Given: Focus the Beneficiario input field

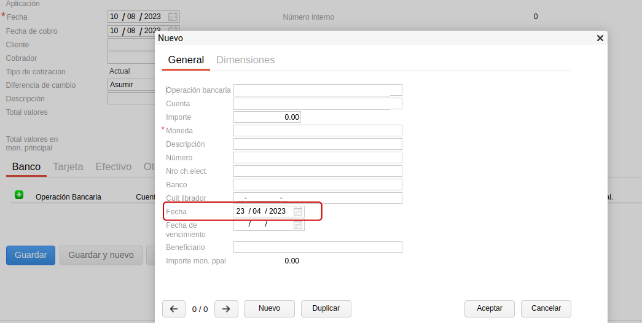Looking at the screenshot, I should pyautogui.click(x=318, y=247).
